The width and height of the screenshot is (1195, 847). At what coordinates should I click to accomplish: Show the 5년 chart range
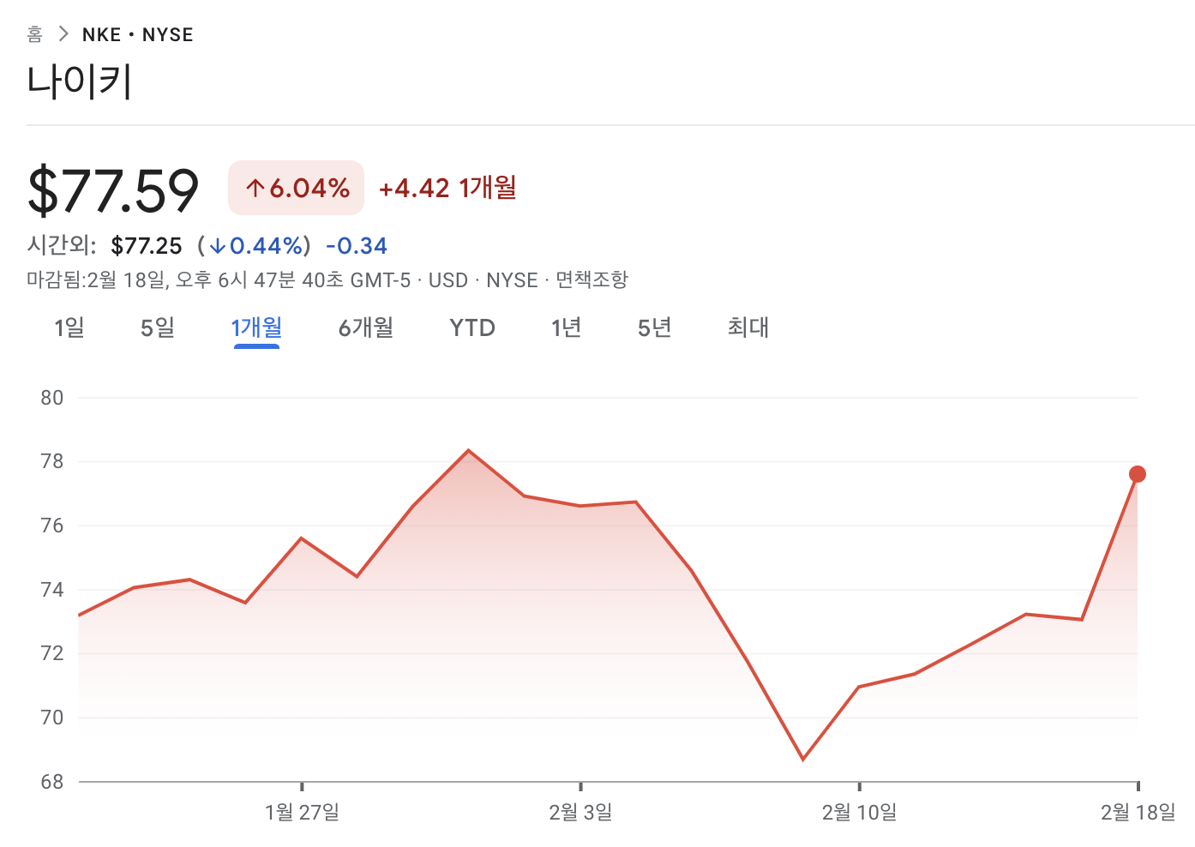tap(655, 327)
